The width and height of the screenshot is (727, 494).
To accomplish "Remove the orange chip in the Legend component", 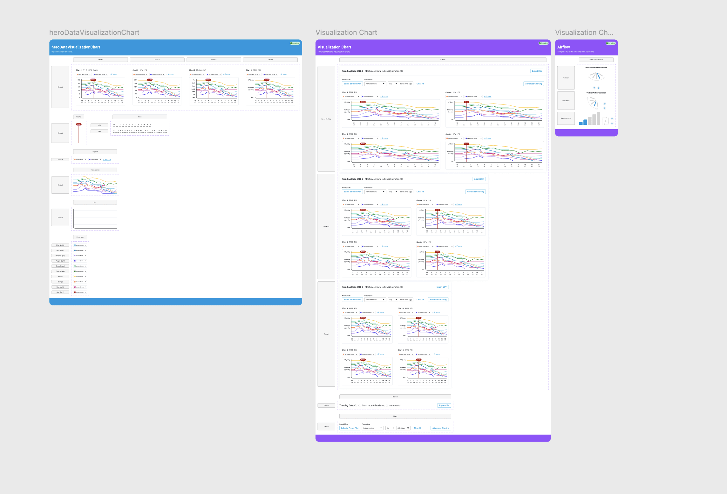I will point(85,160).
